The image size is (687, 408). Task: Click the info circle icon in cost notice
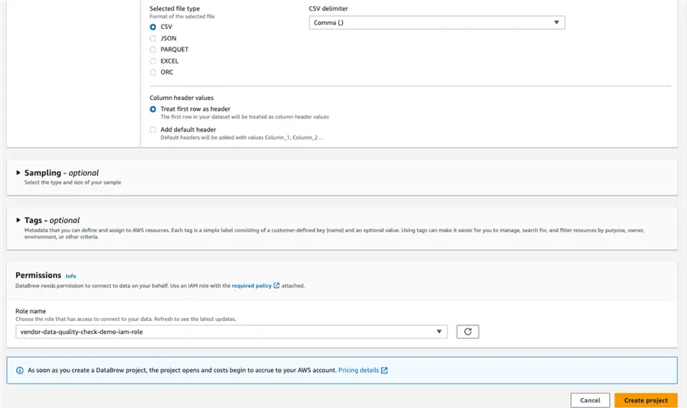coord(20,371)
